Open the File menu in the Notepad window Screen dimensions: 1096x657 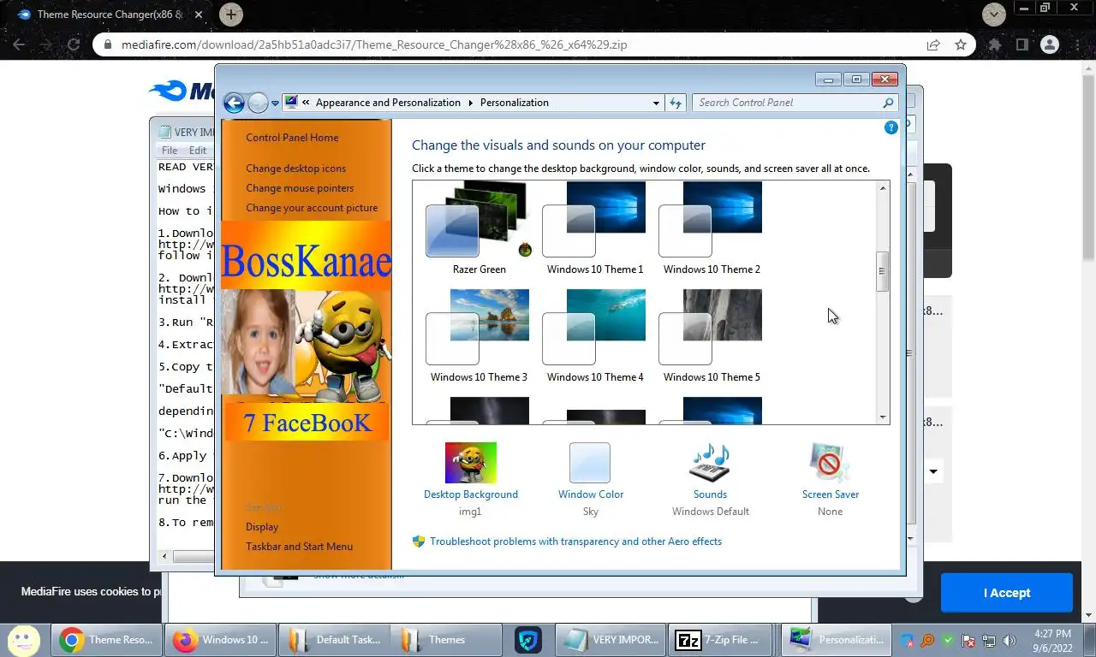click(x=170, y=151)
